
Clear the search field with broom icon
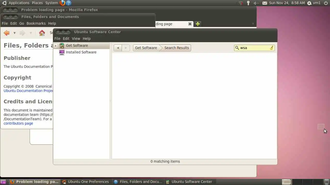pos(271,48)
